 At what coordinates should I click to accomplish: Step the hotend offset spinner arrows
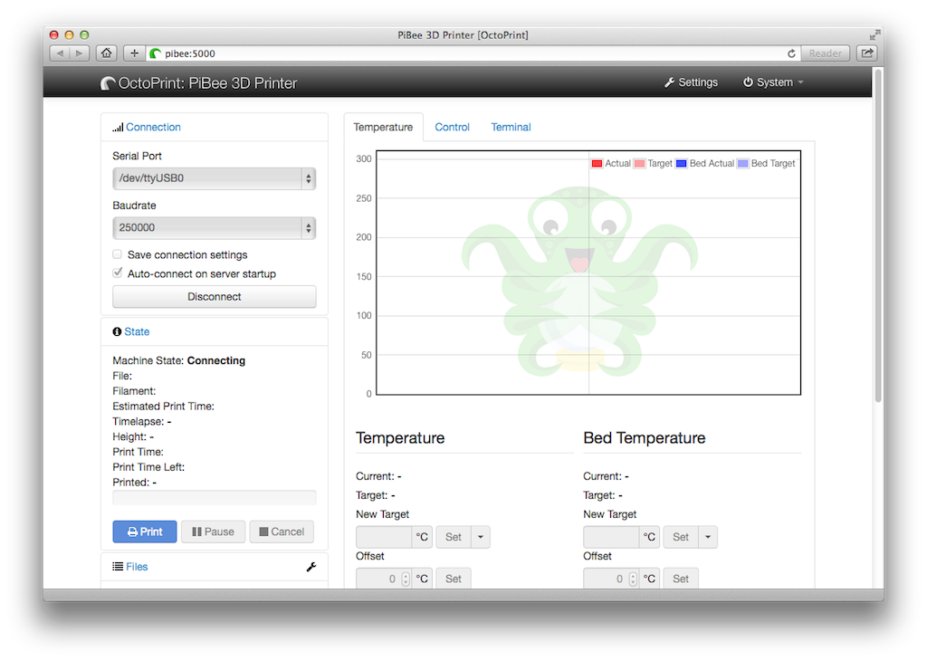pos(406,579)
